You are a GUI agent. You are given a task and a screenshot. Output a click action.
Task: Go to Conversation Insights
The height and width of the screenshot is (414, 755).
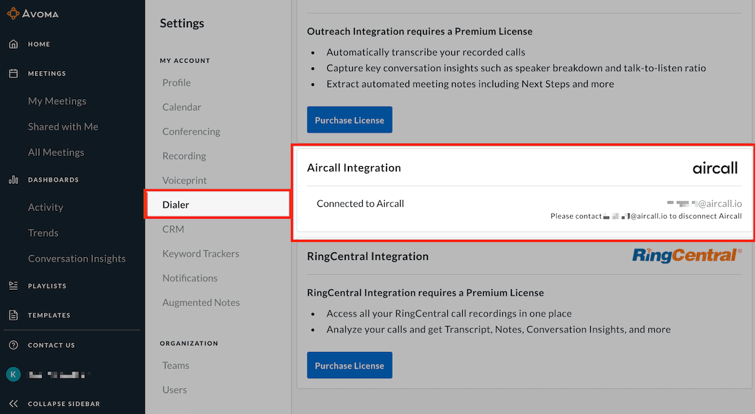coord(77,259)
